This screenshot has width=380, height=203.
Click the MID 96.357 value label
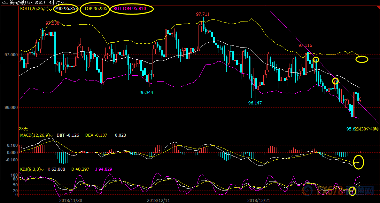click(x=67, y=8)
